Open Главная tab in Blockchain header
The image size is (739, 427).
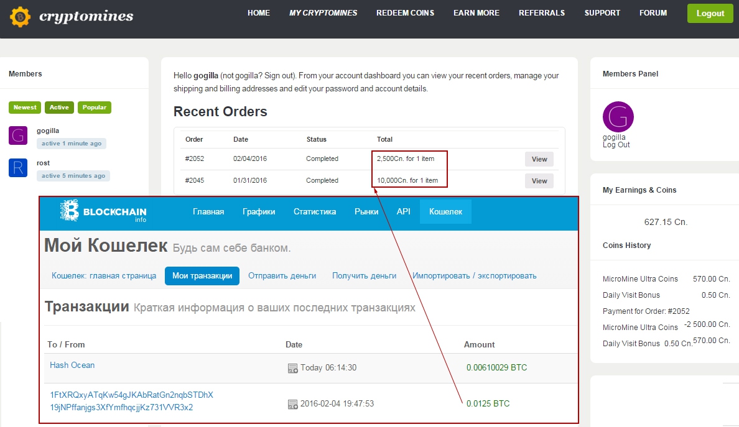208,212
